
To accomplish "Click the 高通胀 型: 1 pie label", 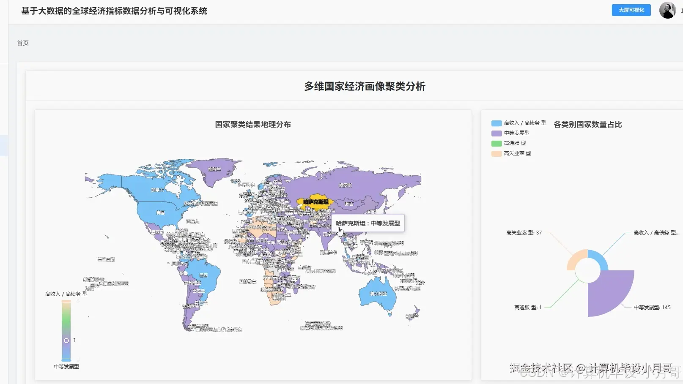I will 528,308.
